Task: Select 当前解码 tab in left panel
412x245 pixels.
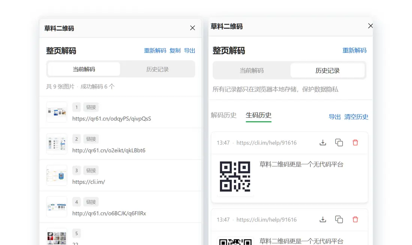Action: click(x=84, y=69)
